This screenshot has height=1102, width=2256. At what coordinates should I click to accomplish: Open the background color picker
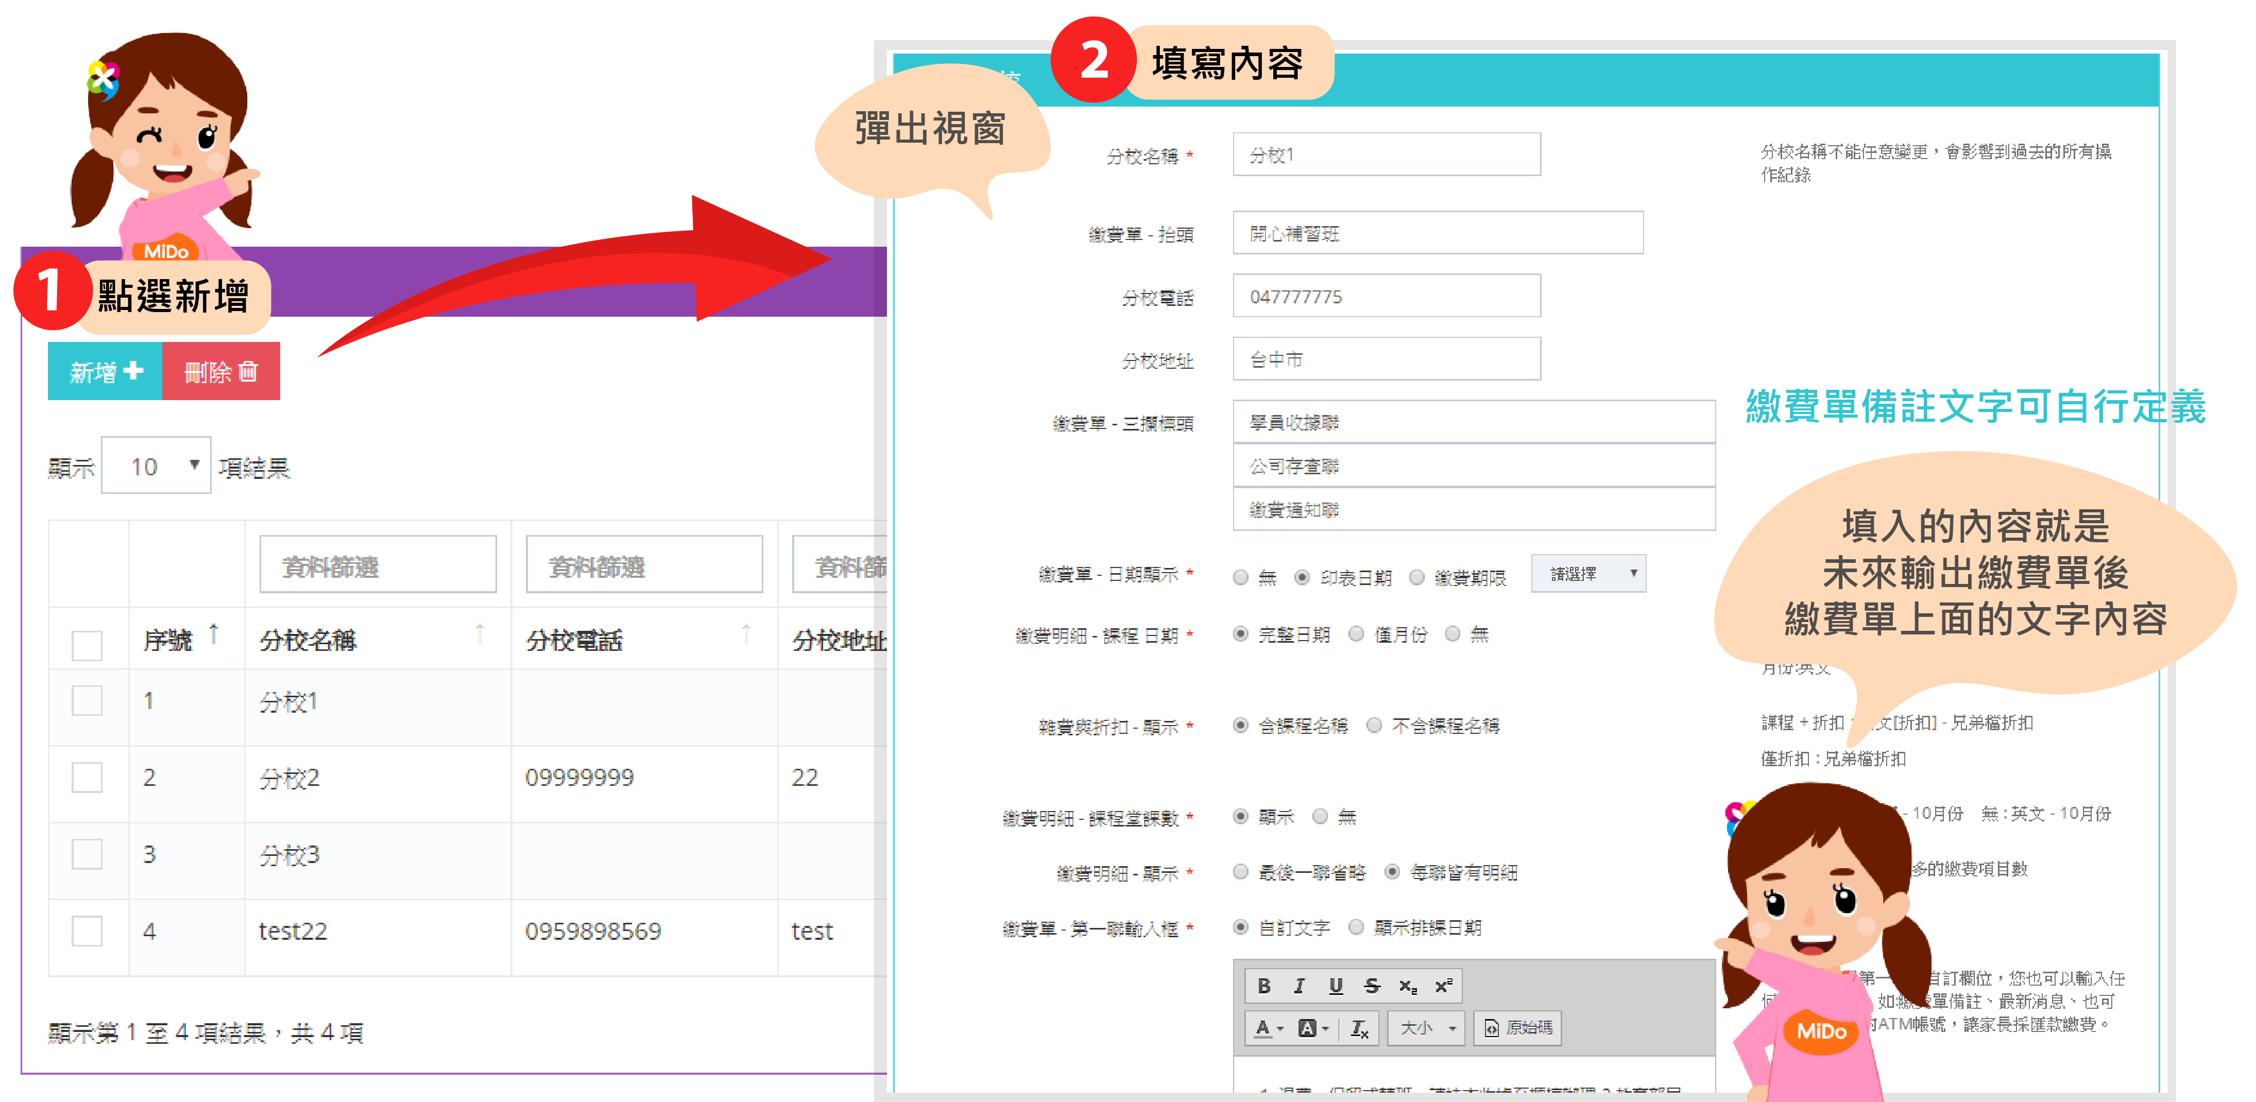(x=1312, y=1028)
